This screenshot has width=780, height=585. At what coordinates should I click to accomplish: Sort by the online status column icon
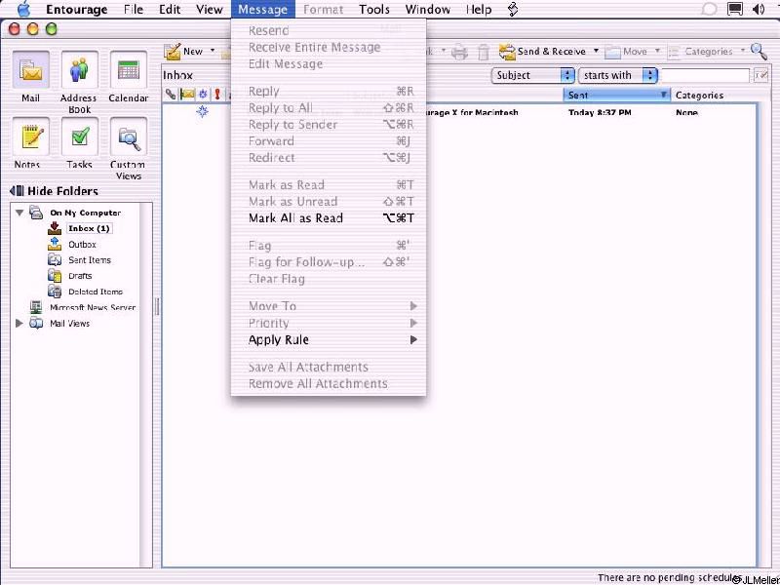pos(203,94)
